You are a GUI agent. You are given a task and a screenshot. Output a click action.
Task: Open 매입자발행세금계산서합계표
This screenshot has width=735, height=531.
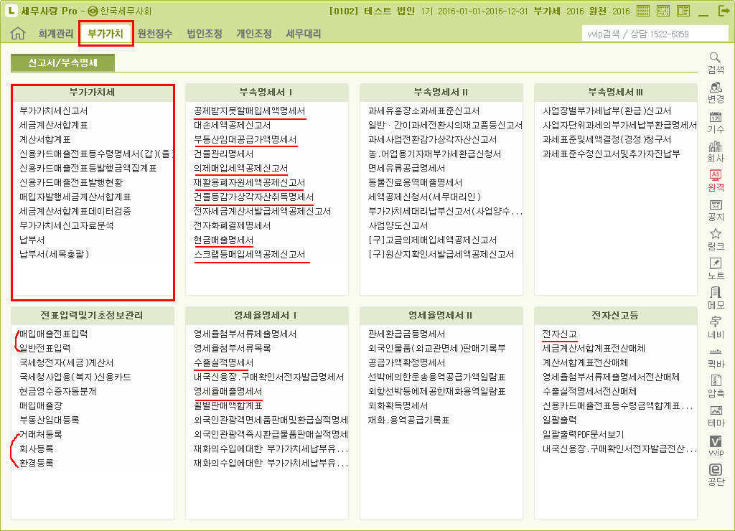pyautogui.click(x=75, y=197)
